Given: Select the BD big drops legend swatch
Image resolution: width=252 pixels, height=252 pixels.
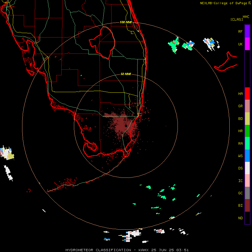Looking at the screenshot, I should (x=247, y=119).
